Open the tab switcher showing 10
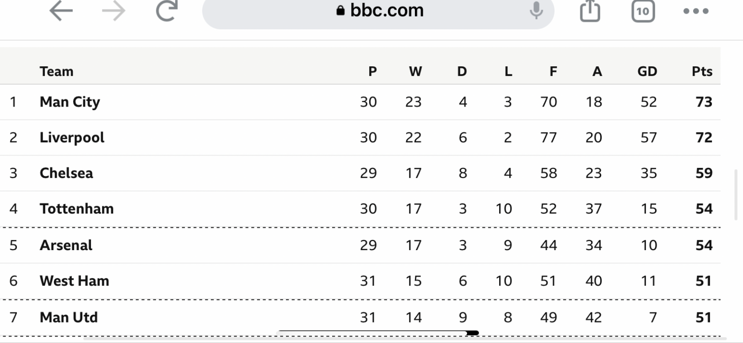Viewport: 743px width, 343px height. pyautogui.click(x=643, y=11)
